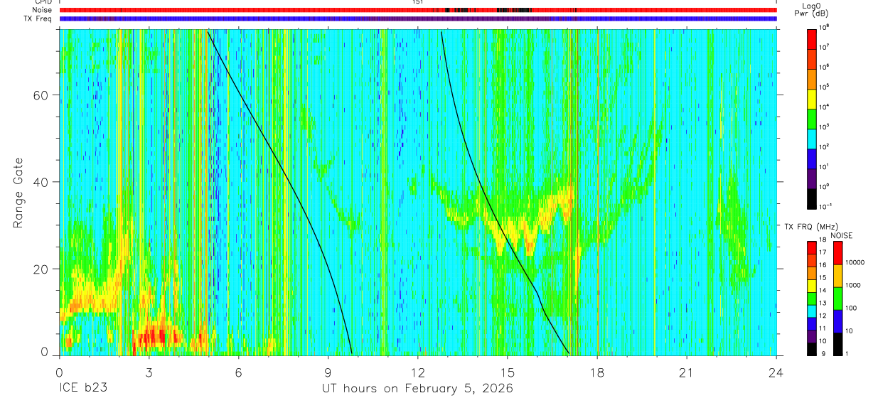Click the '24' UT hours tick label
Viewport: 873px width, 403px height.
776,373
